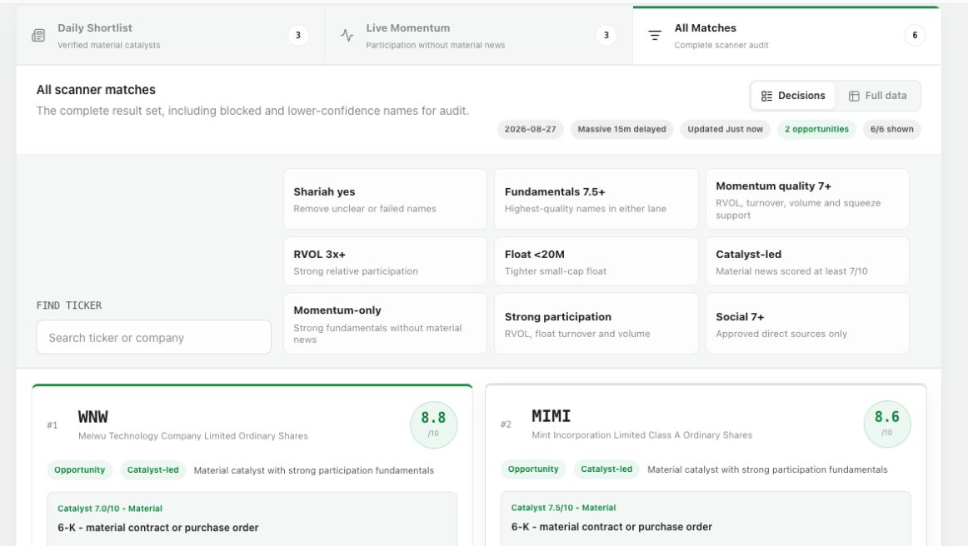The width and height of the screenshot is (968, 546).
Task: Click the Opportunity tag on WNW
Action: (x=80, y=470)
